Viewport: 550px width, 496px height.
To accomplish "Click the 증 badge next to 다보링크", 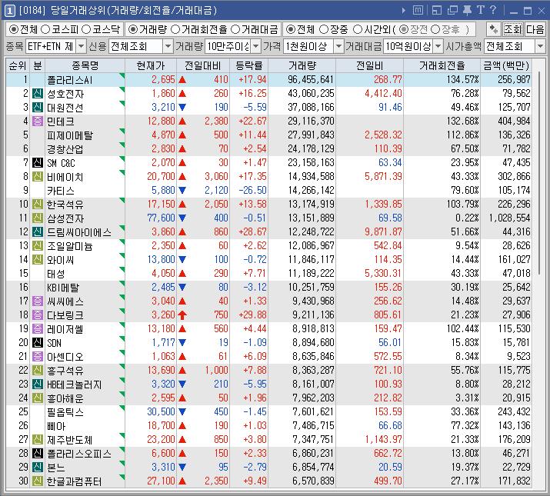I will [38, 315].
